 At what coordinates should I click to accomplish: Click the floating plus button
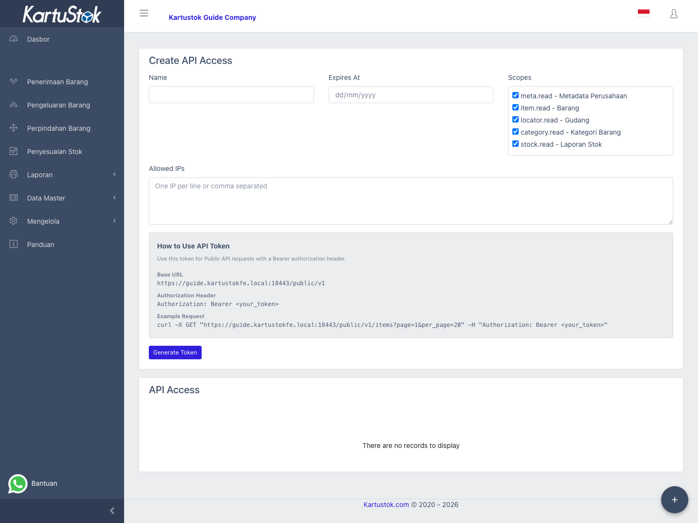point(675,500)
